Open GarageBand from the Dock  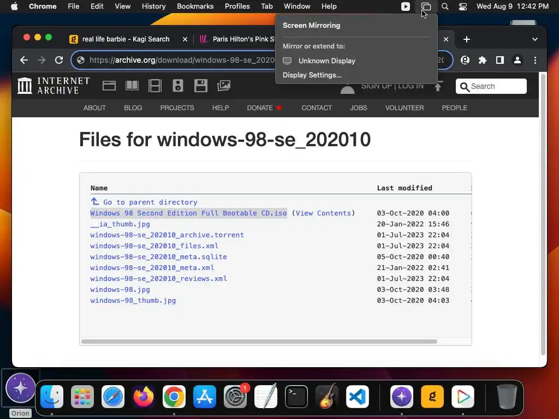point(327,397)
